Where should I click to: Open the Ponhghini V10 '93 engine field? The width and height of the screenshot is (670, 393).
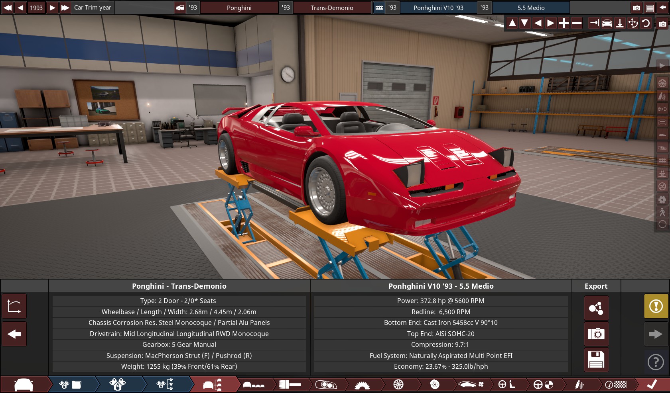[438, 8]
